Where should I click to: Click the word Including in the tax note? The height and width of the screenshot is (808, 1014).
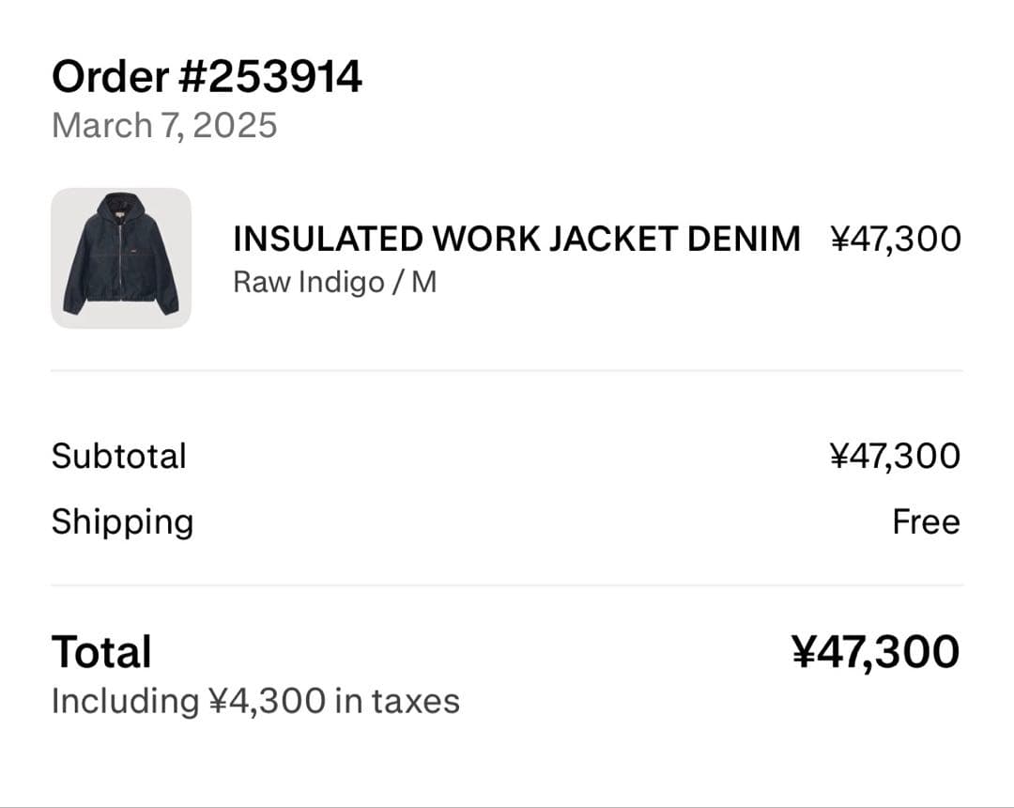click(126, 701)
